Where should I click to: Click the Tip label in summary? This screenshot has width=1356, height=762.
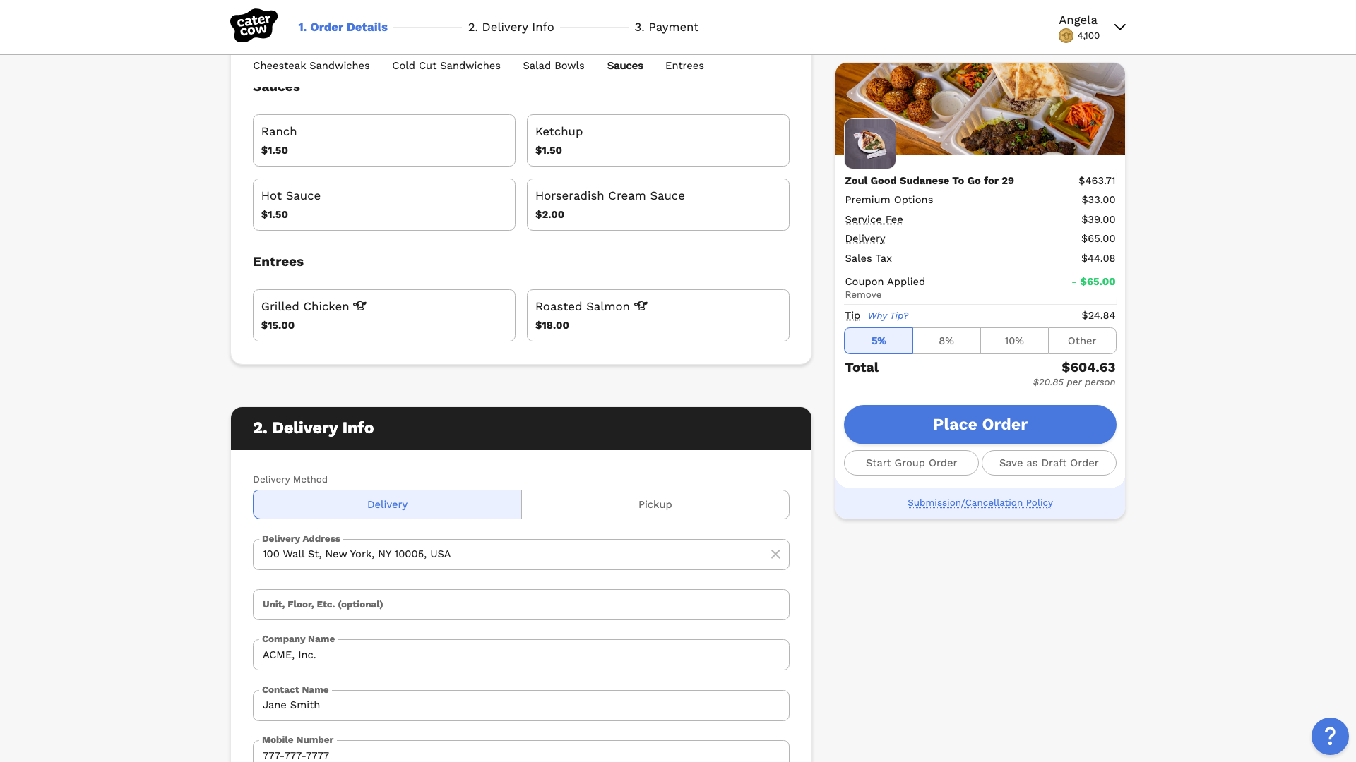point(852,315)
